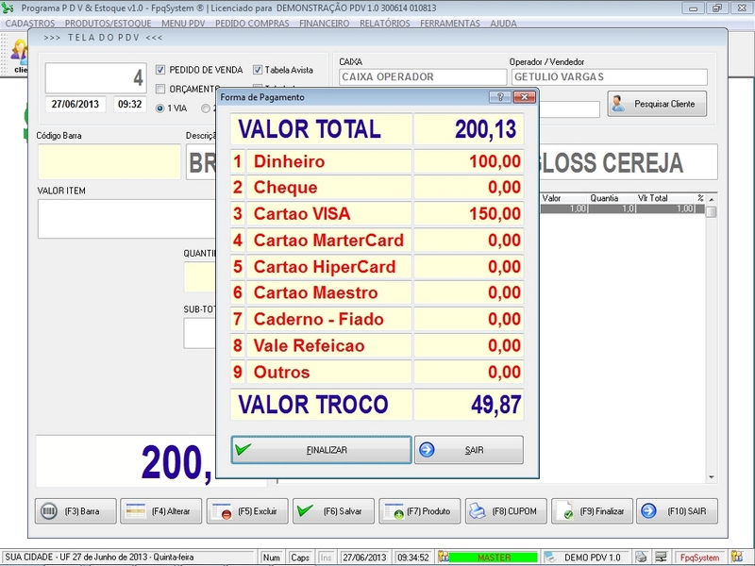The height and width of the screenshot is (566, 755).
Task: Toggle the PEDIDO DE VENDA checkbox
Action: click(160, 70)
